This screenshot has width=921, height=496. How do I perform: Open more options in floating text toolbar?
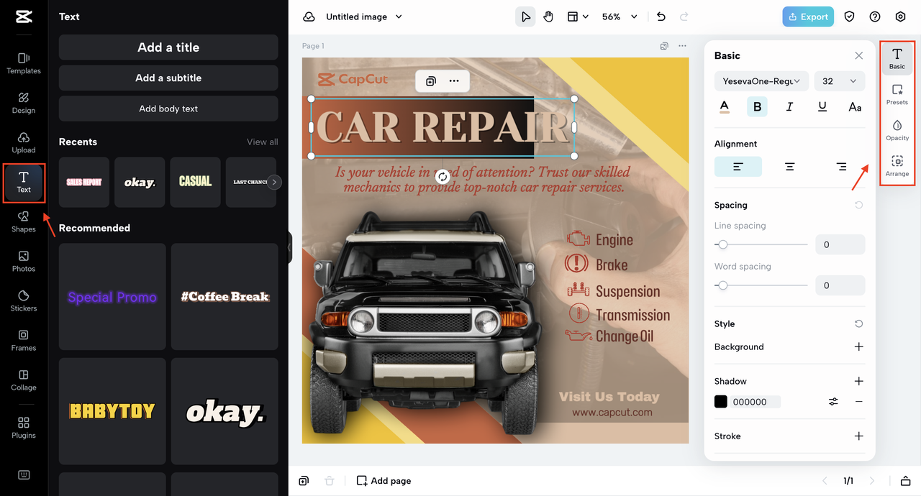click(454, 81)
